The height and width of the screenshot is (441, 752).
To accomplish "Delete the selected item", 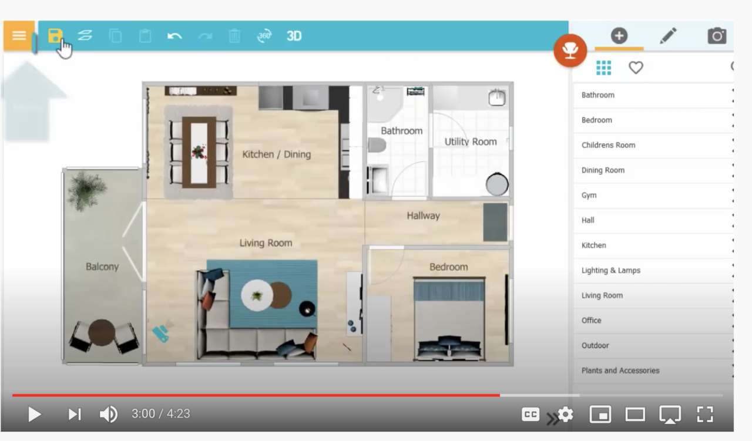I will click(x=234, y=35).
